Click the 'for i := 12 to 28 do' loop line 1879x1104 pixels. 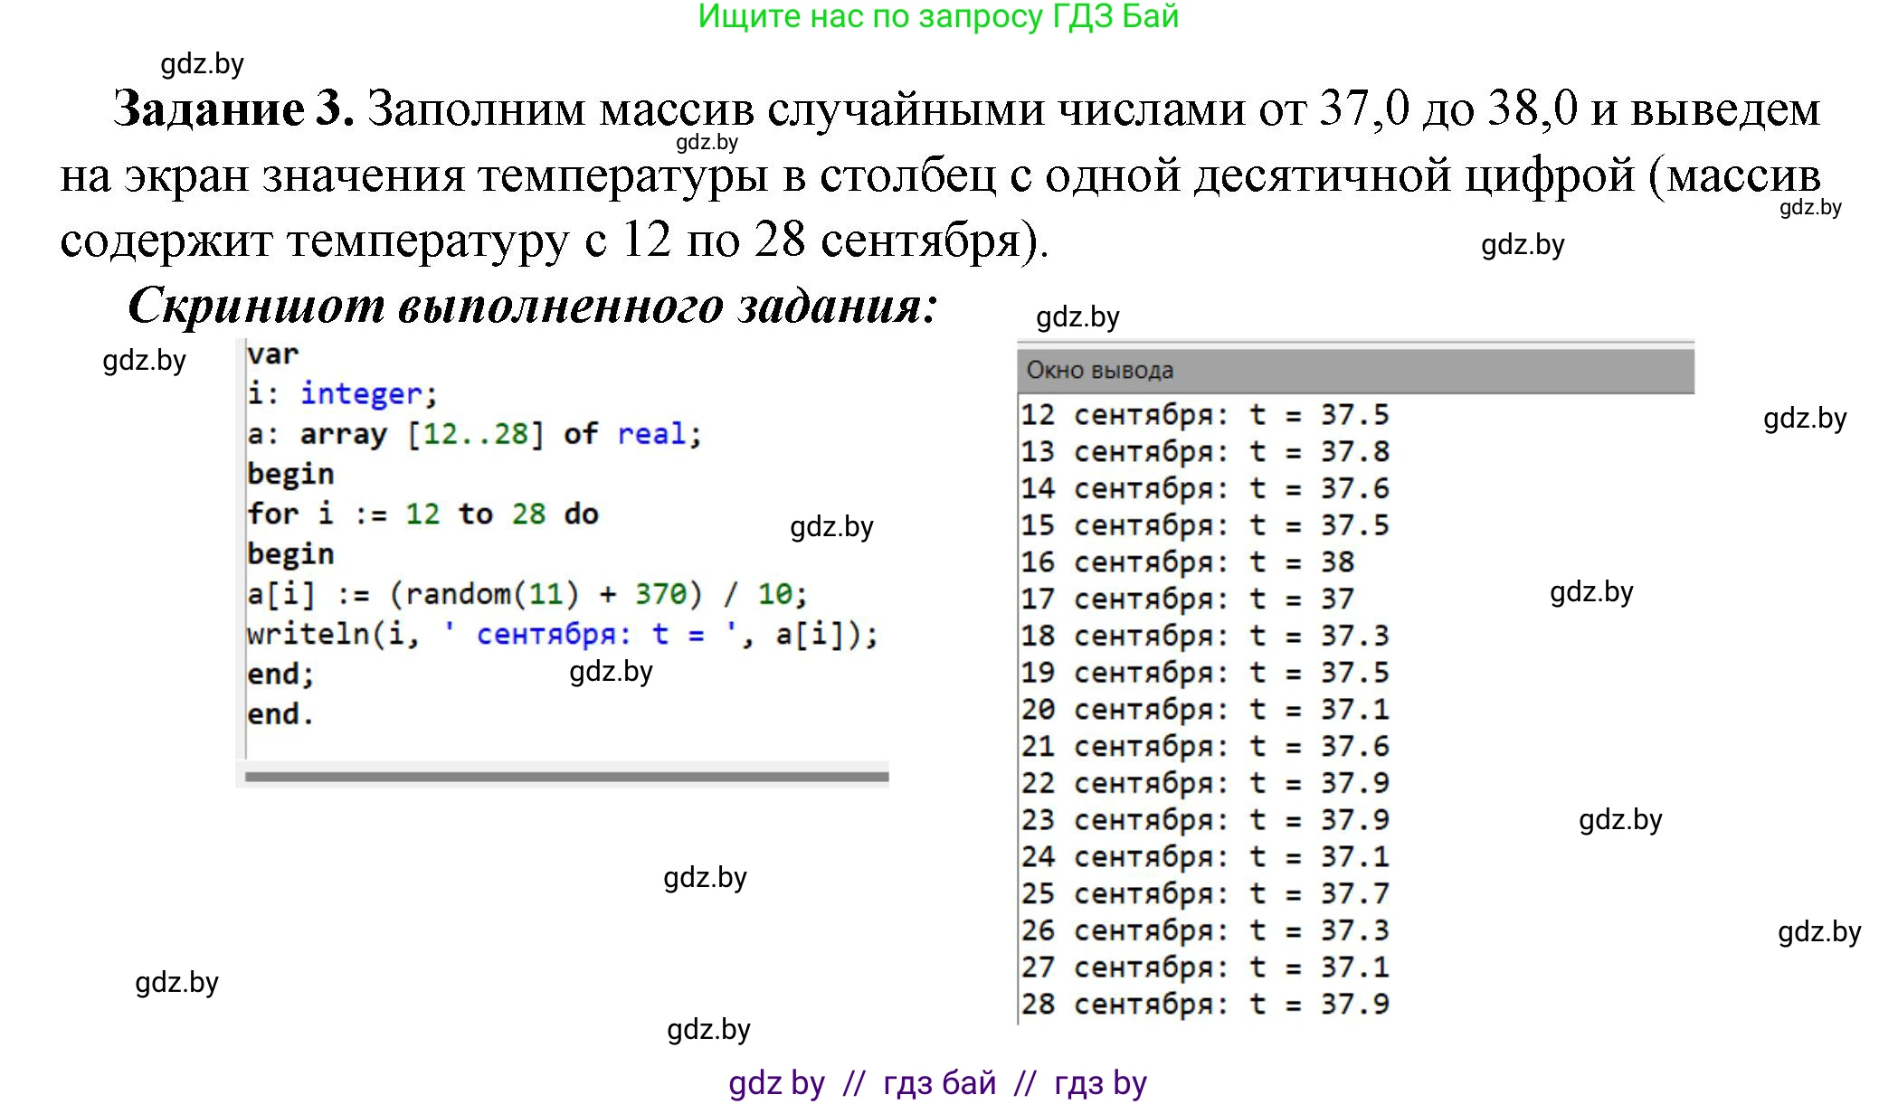coord(421,513)
